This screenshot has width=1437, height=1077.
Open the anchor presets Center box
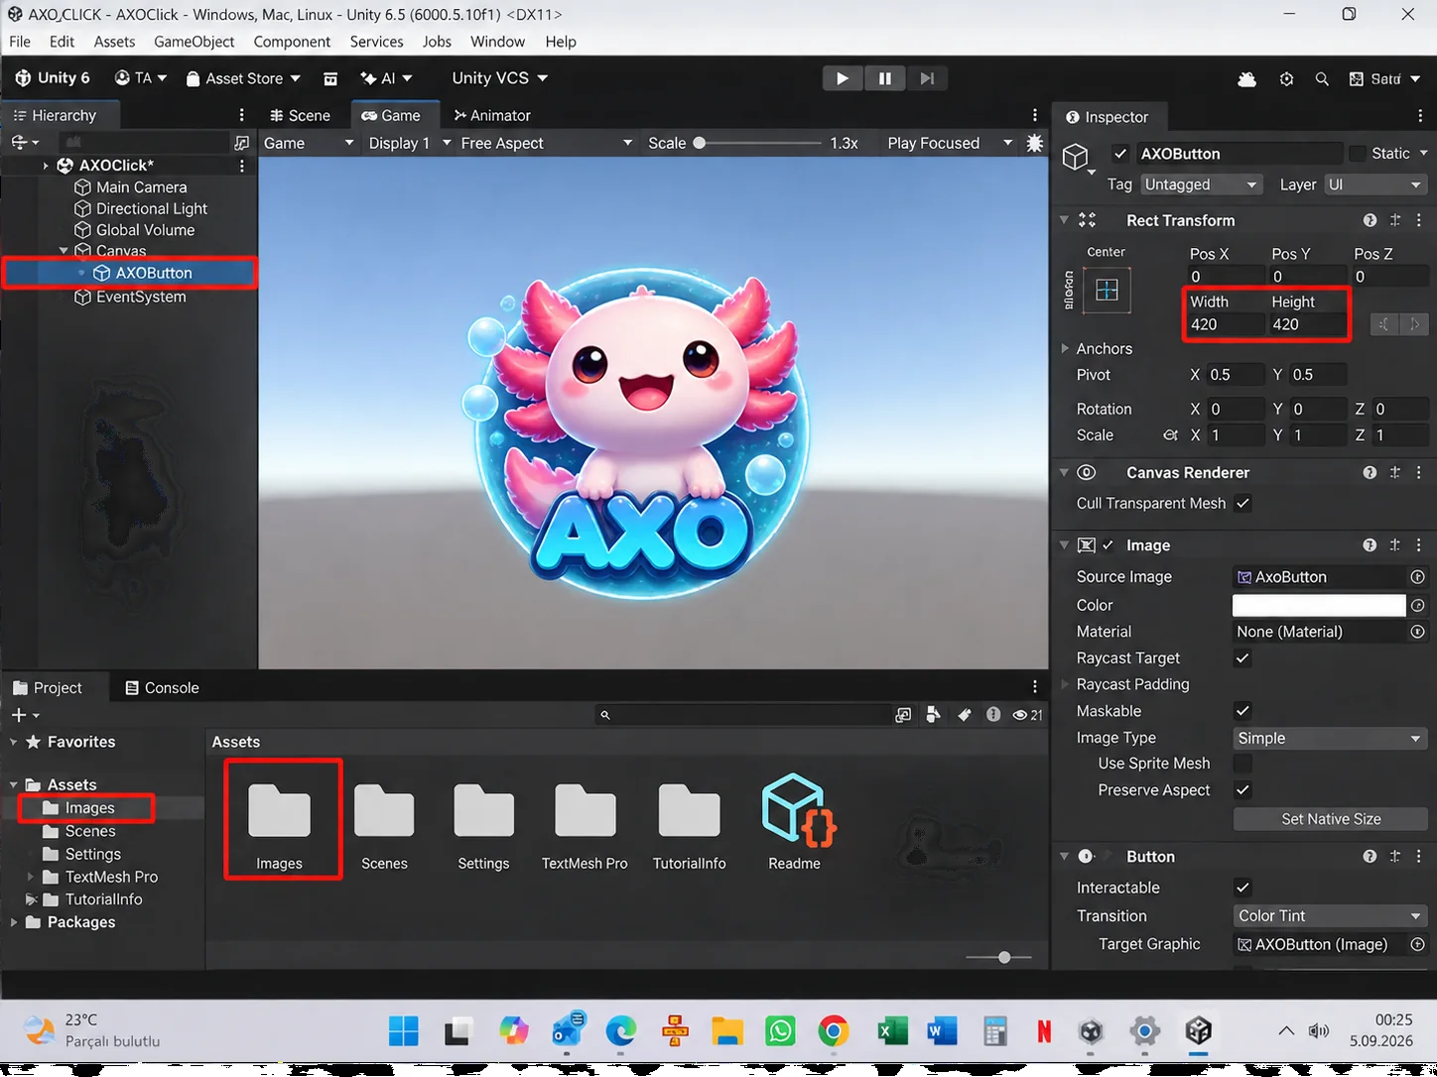point(1107,290)
